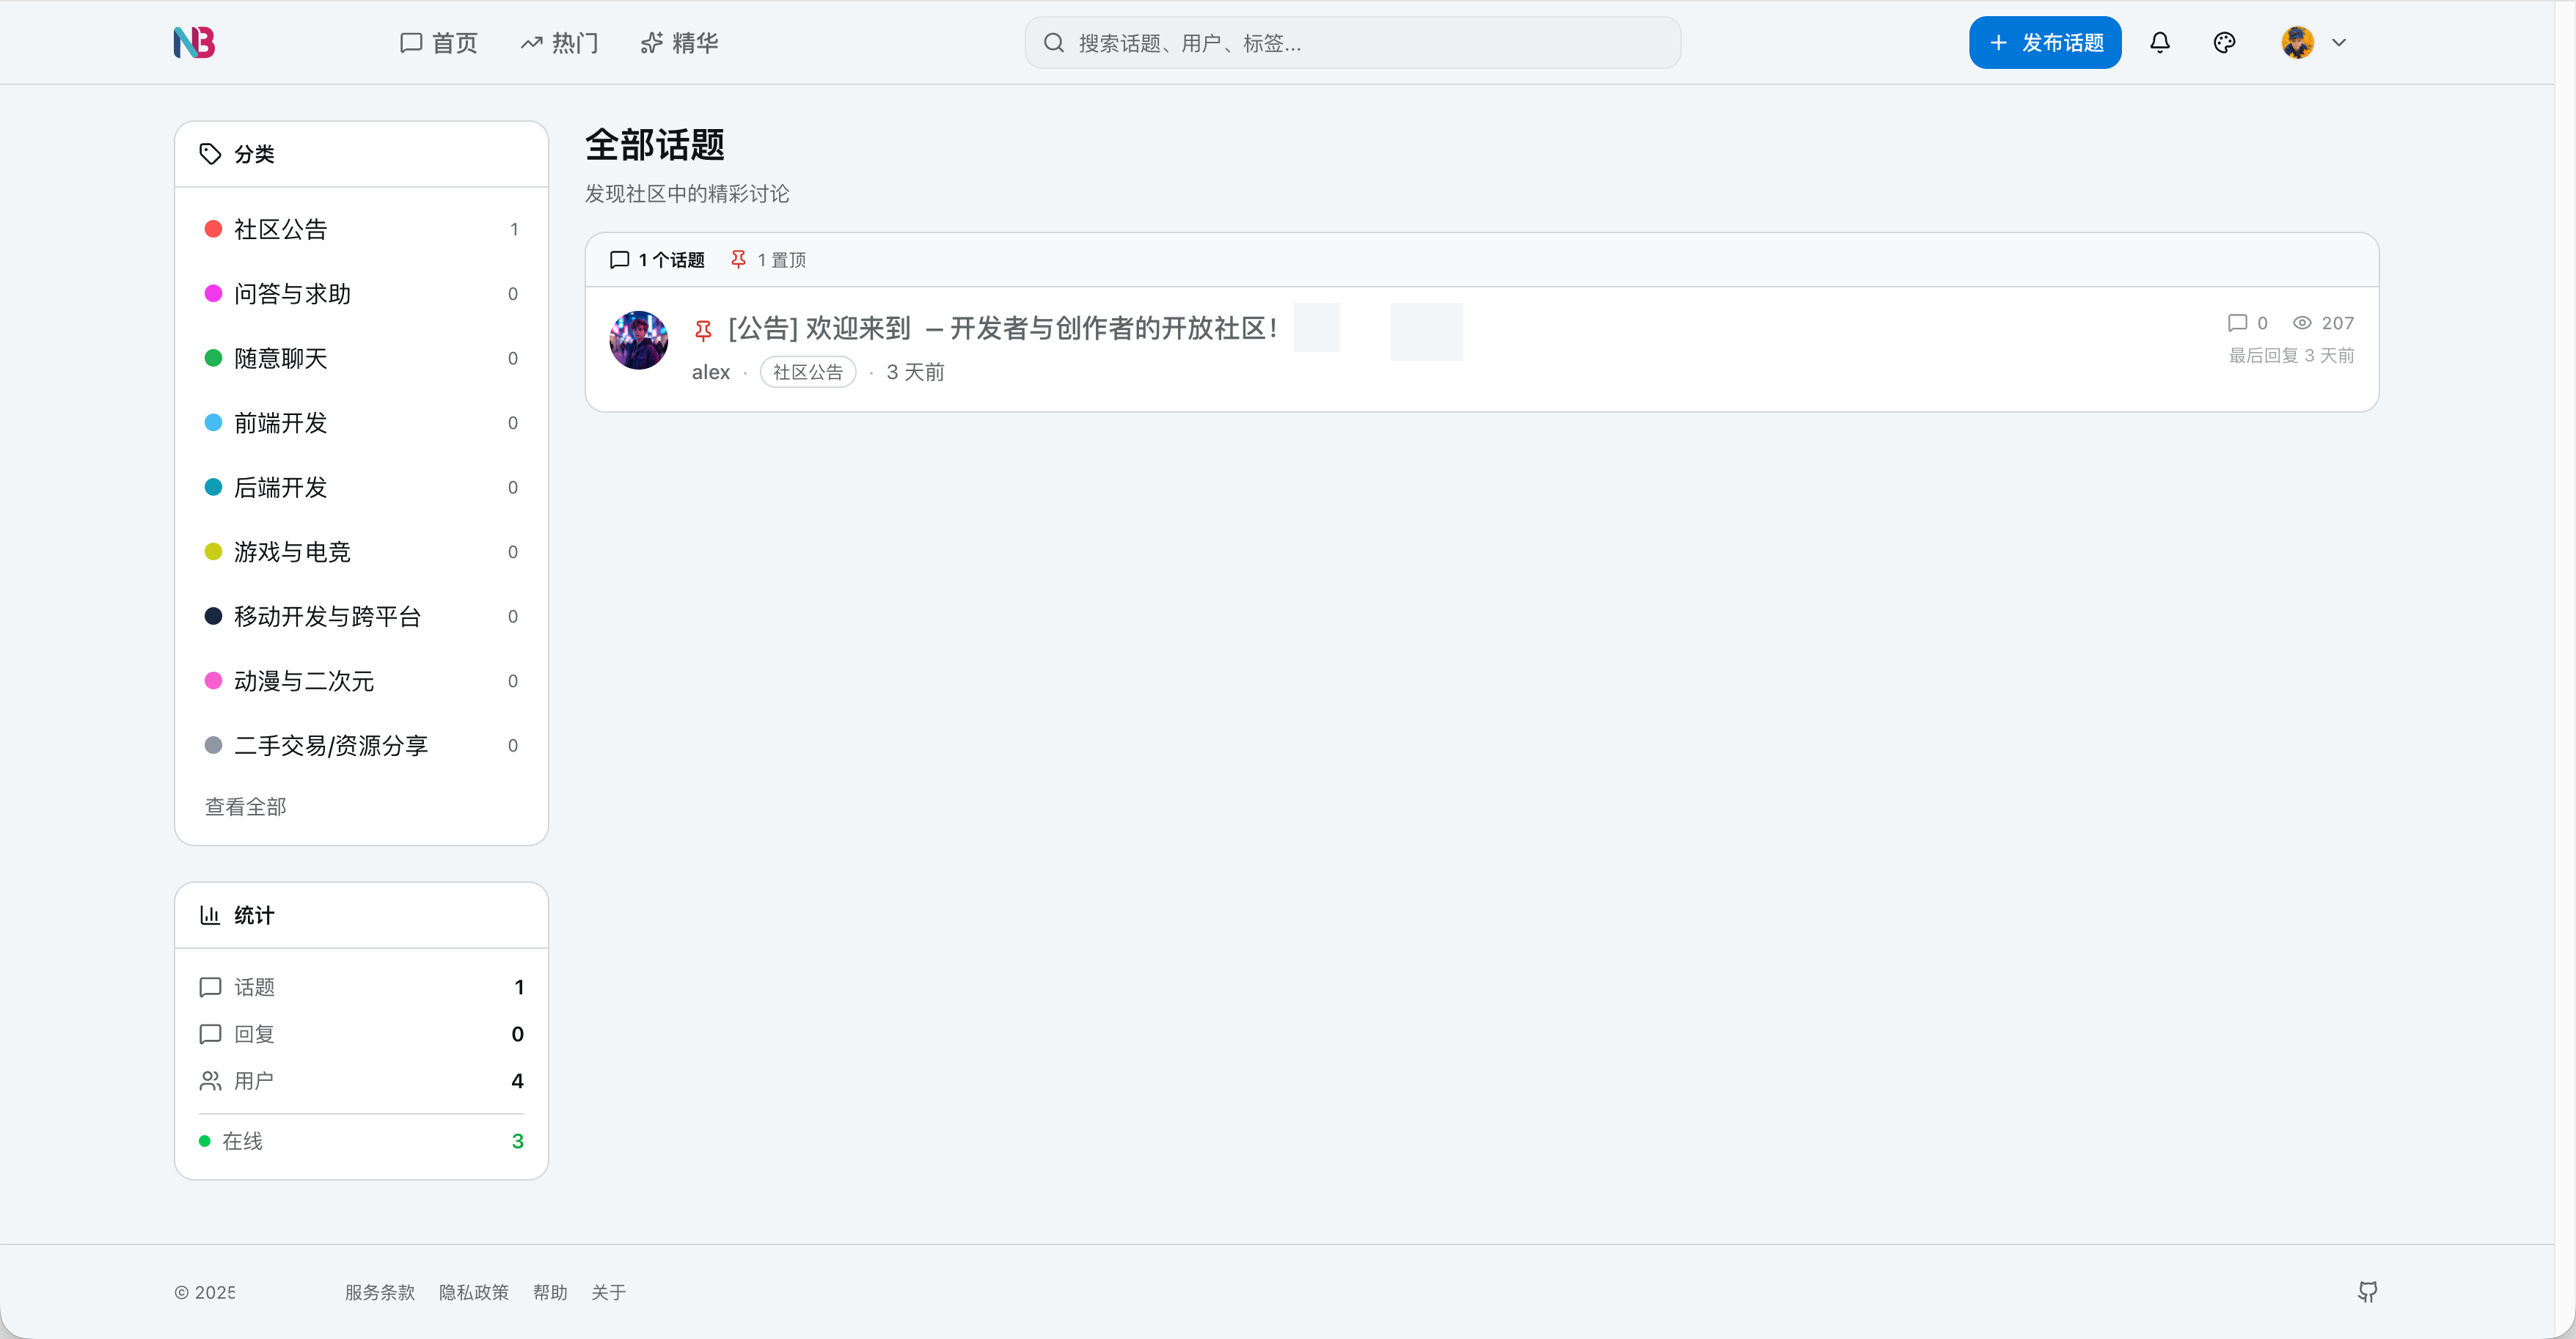Go to the 首页 nav tab

(438, 42)
